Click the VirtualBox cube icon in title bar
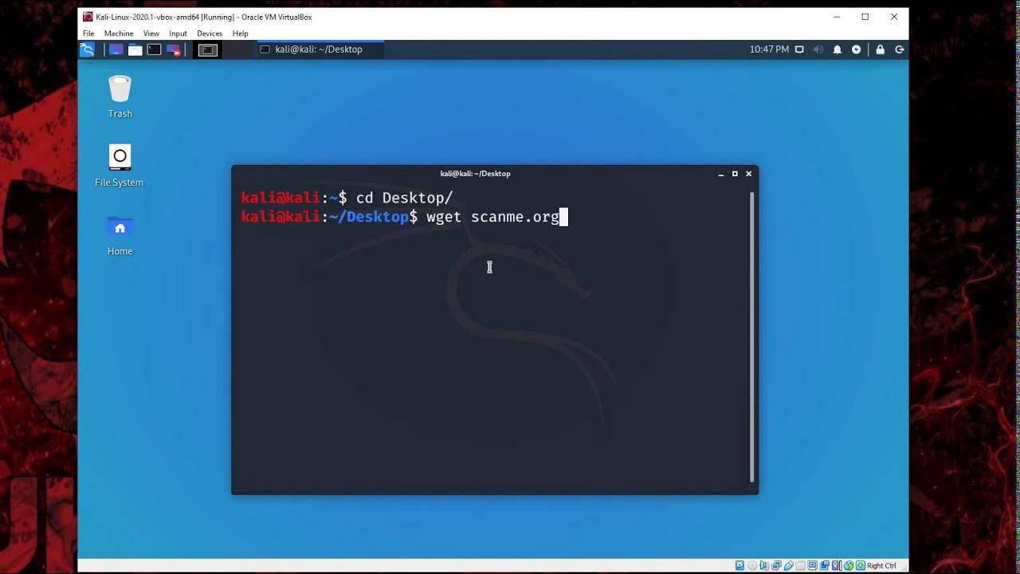 [88, 17]
